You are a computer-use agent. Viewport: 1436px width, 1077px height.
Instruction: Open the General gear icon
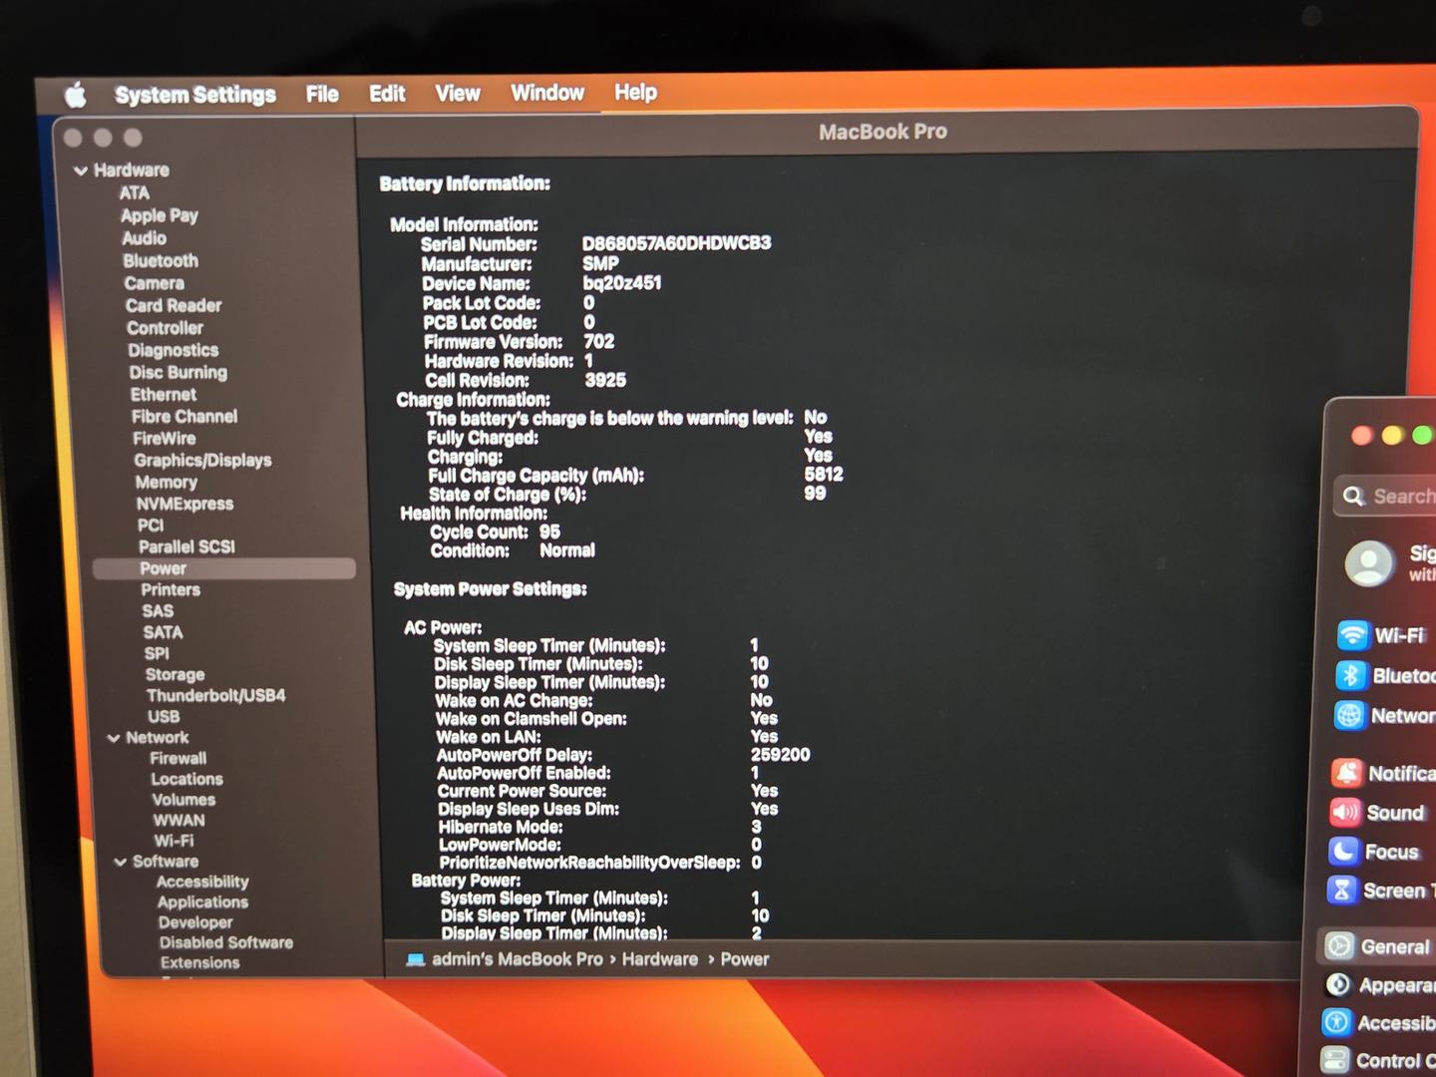pos(1339,945)
